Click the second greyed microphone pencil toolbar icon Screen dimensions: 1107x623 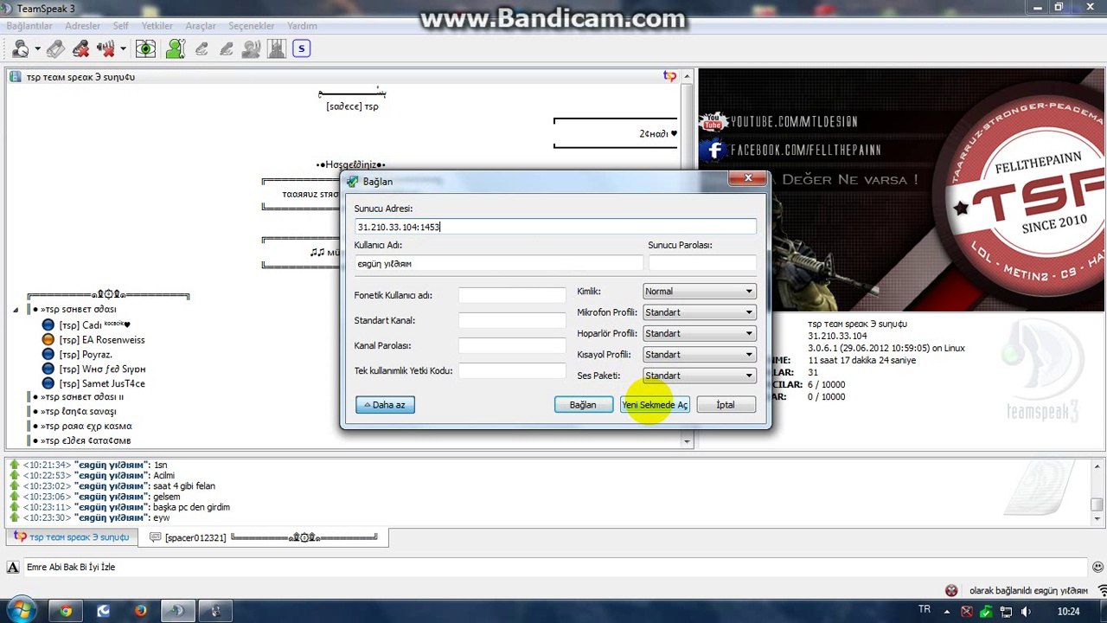pyautogui.click(x=227, y=49)
